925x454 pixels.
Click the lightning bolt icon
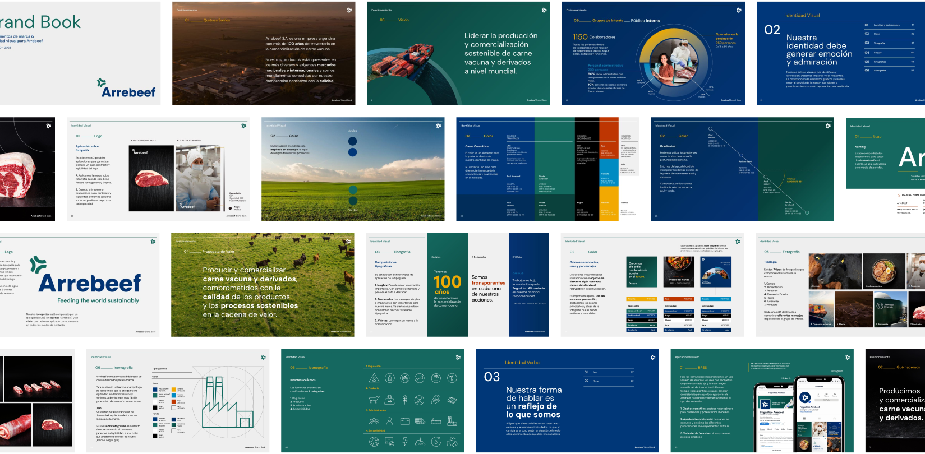(x=405, y=442)
